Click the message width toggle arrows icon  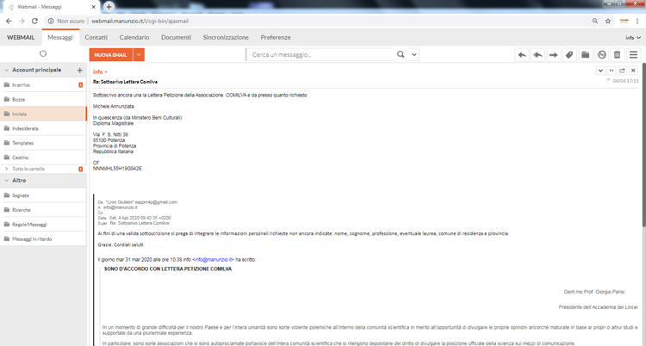(612, 71)
